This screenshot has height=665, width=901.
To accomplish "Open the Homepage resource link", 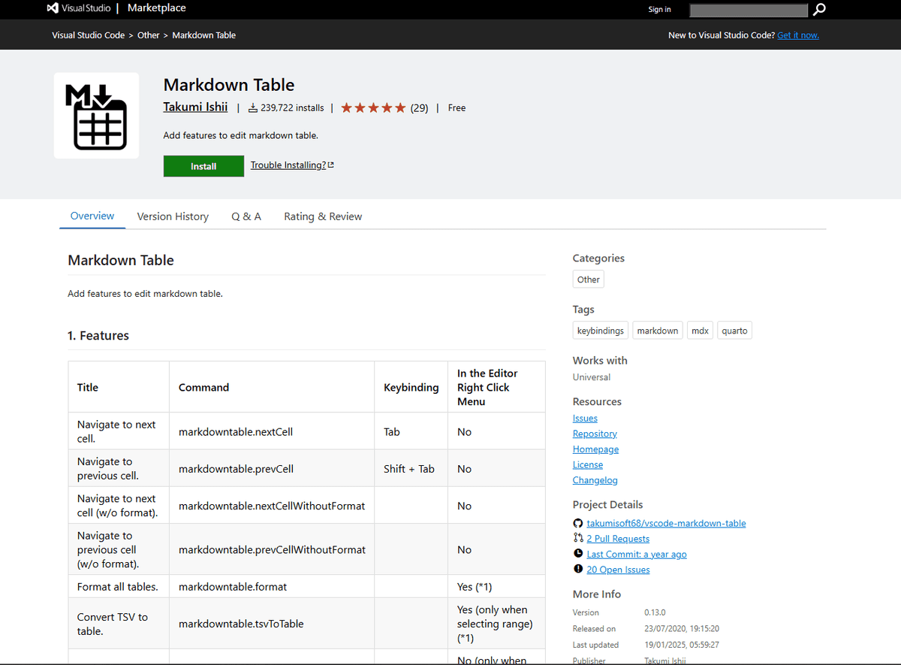I will pyautogui.click(x=595, y=449).
